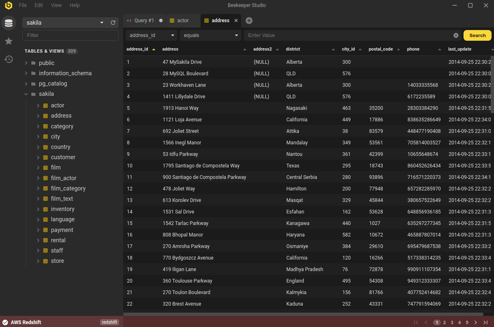
Task: Click the tables Filter input field
Action: [x=70, y=35]
